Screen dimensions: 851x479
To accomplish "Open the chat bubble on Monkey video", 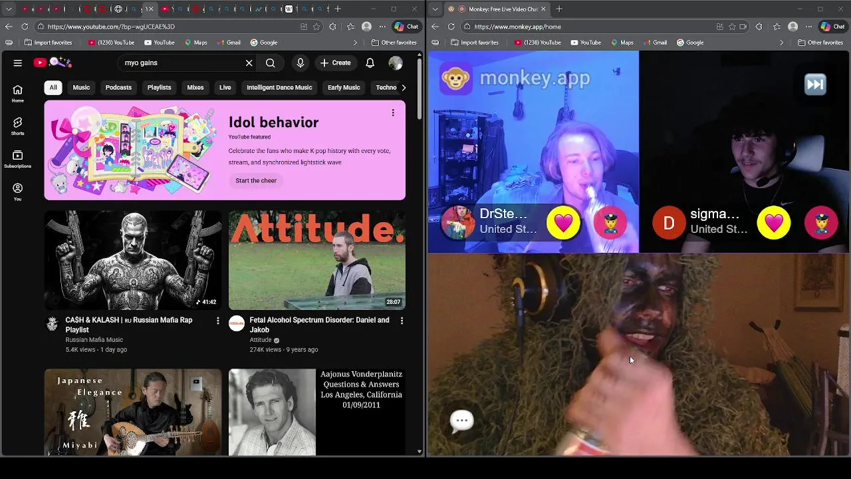I will tap(461, 420).
